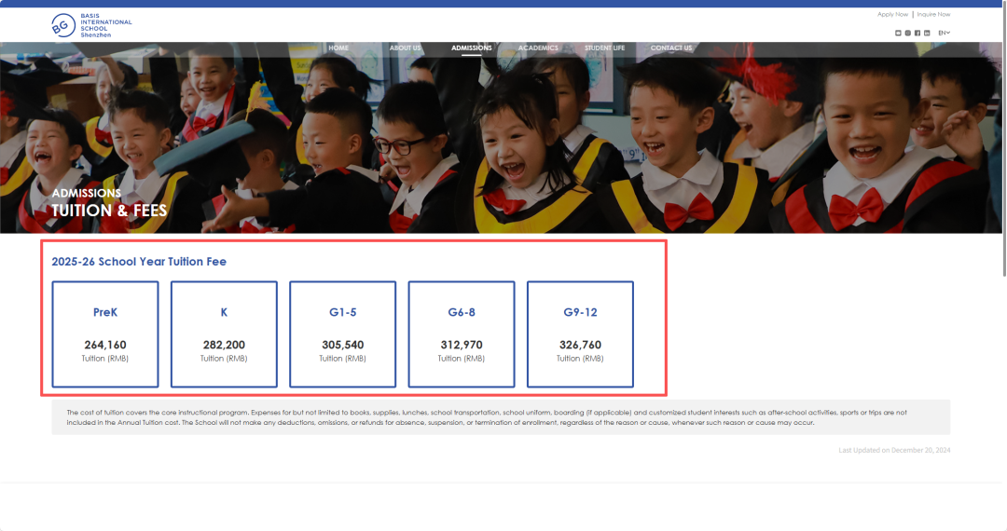This screenshot has height=531, width=1007.
Task: Click the Apply Now link
Action: (892, 14)
